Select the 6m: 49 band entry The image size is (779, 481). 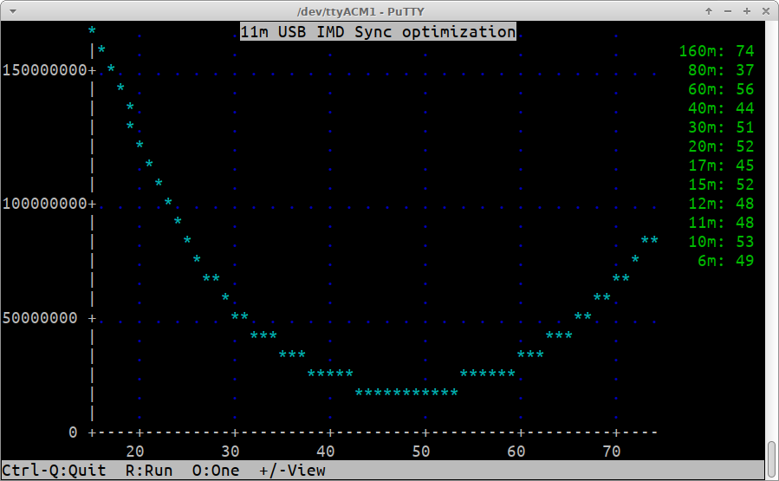(725, 261)
